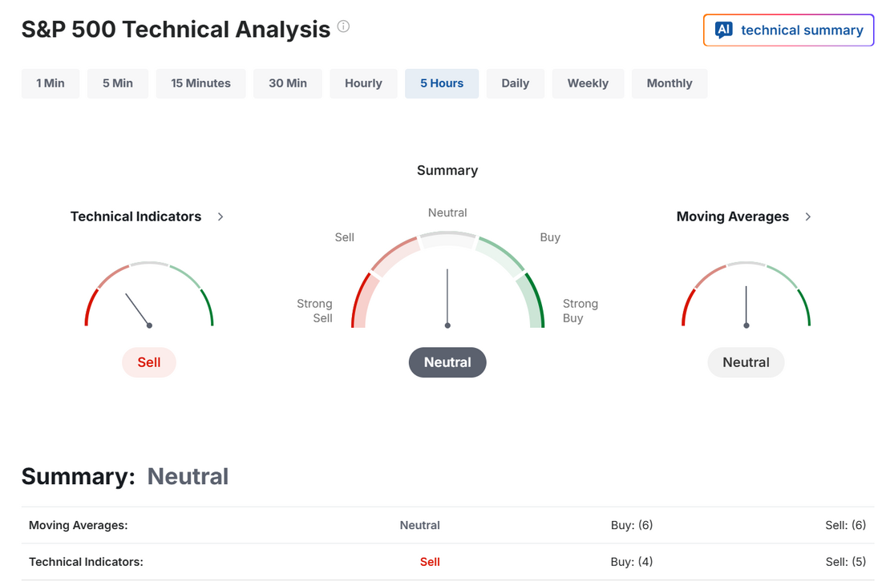Switch to the Daily tab
The image size is (882, 586).
click(x=516, y=83)
